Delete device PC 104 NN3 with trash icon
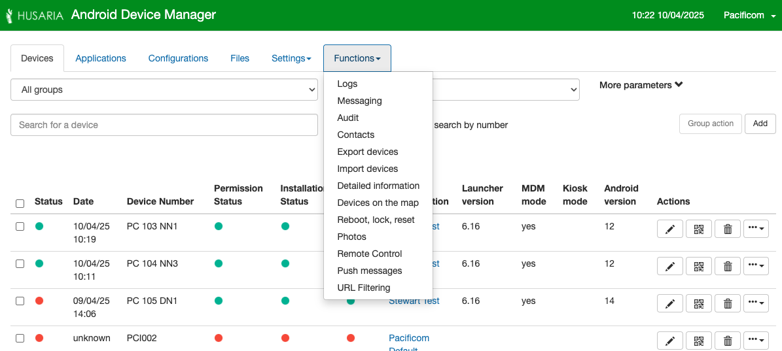Screen dimensions: 782x351 [728, 267]
